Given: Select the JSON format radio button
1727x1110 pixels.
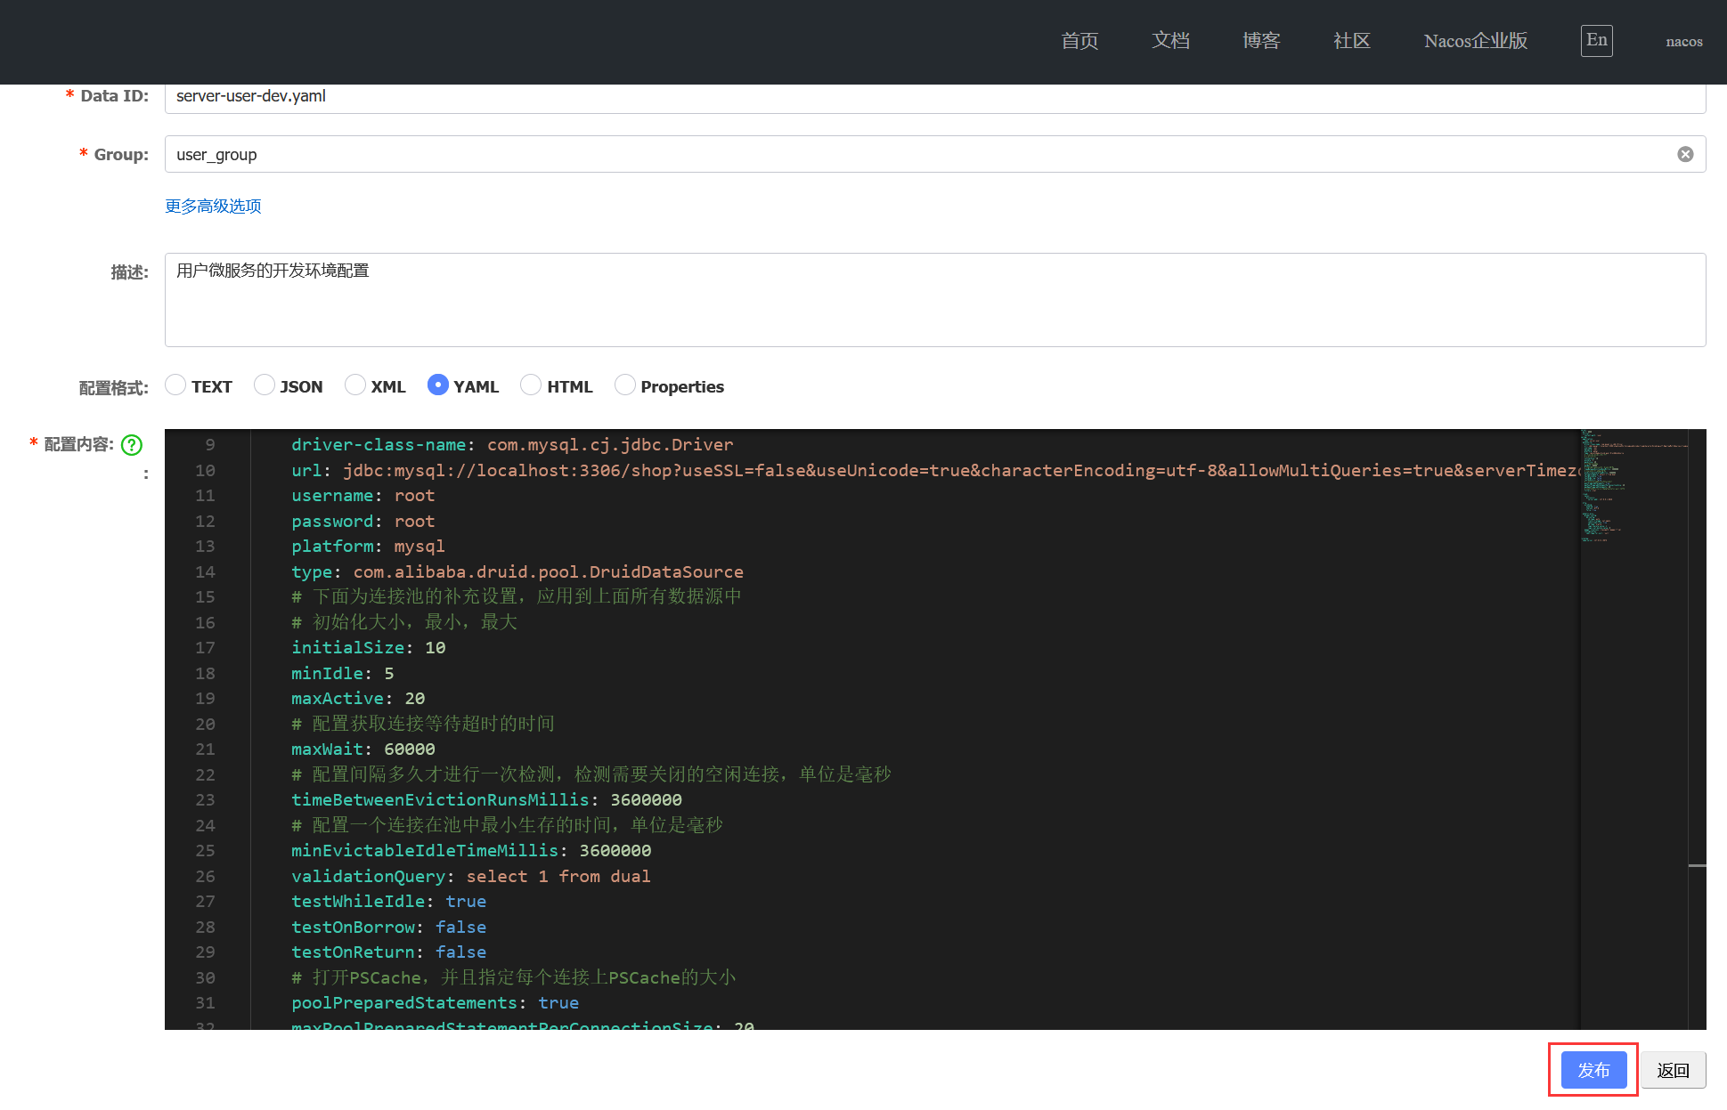Looking at the screenshot, I should point(265,385).
